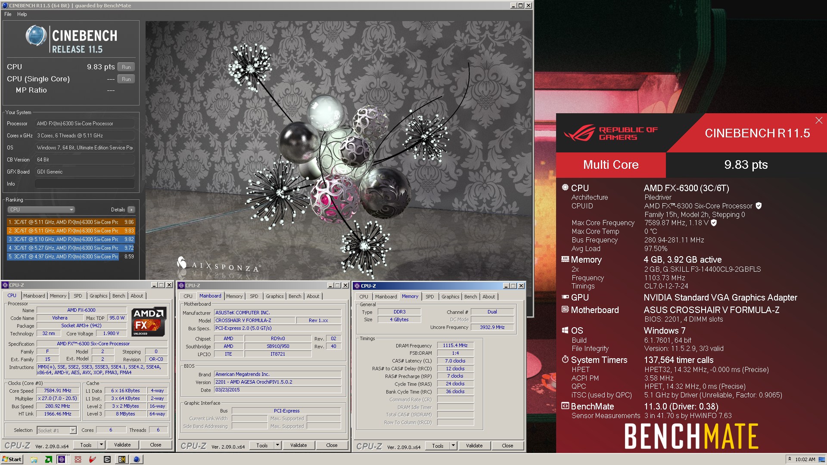Image resolution: width=827 pixels, height=465 pixels.
Task: Select ranking entry 3C/6T @ 4.97 GHz
Action: tap(71, 257)
